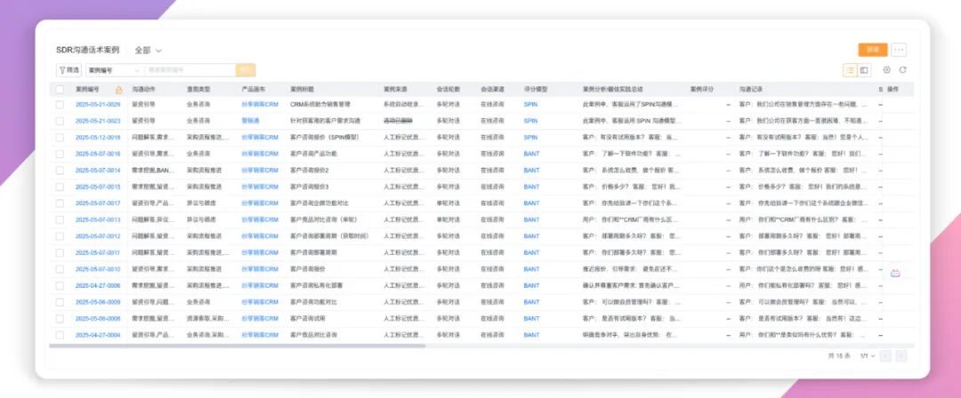The width and height of the screenshot is (961, 398).
Task: Expand the 全部 view dropdown
Action: [x=148, y=51]
